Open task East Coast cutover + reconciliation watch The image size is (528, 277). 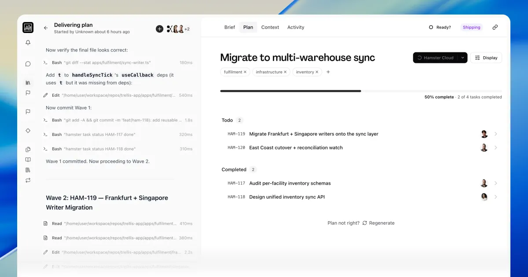click(296, 148)
